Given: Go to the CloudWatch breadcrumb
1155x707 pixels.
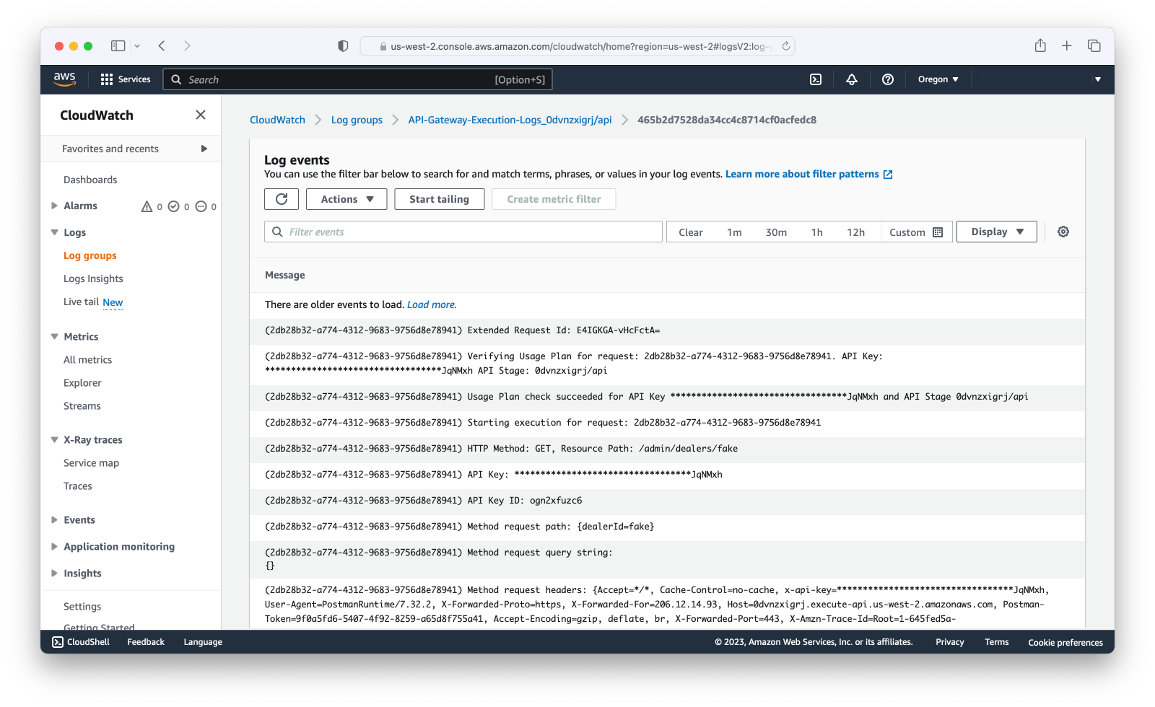Looking at the screenshot, I should coord(277,120).
